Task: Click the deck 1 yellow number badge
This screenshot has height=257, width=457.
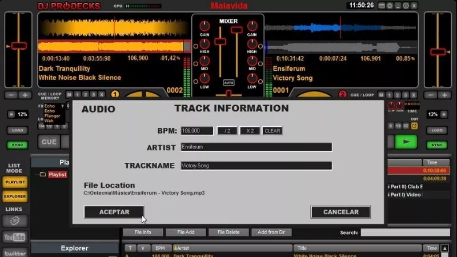Action: (x=115, y=94)
